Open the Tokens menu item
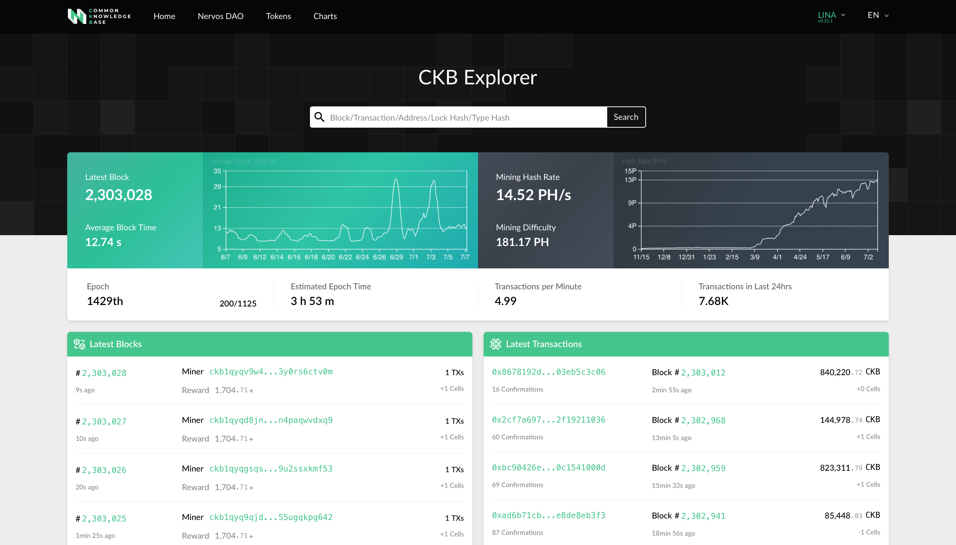Screen dimensions: 956x545 point(278,16)
